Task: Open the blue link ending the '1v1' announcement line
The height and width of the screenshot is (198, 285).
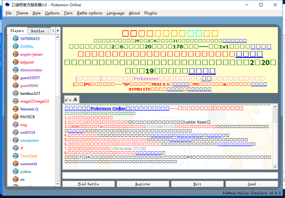Action: 261,47
